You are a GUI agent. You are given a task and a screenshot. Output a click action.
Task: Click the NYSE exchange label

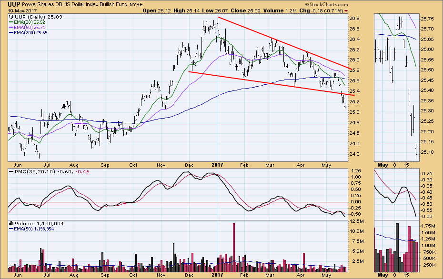coord(136,4)
